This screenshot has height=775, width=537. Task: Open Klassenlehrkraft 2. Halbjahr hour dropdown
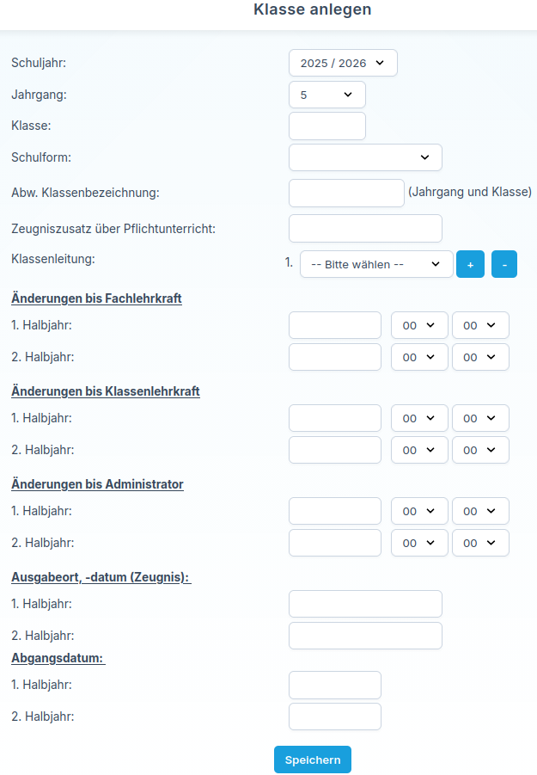(x=419, y=450)
